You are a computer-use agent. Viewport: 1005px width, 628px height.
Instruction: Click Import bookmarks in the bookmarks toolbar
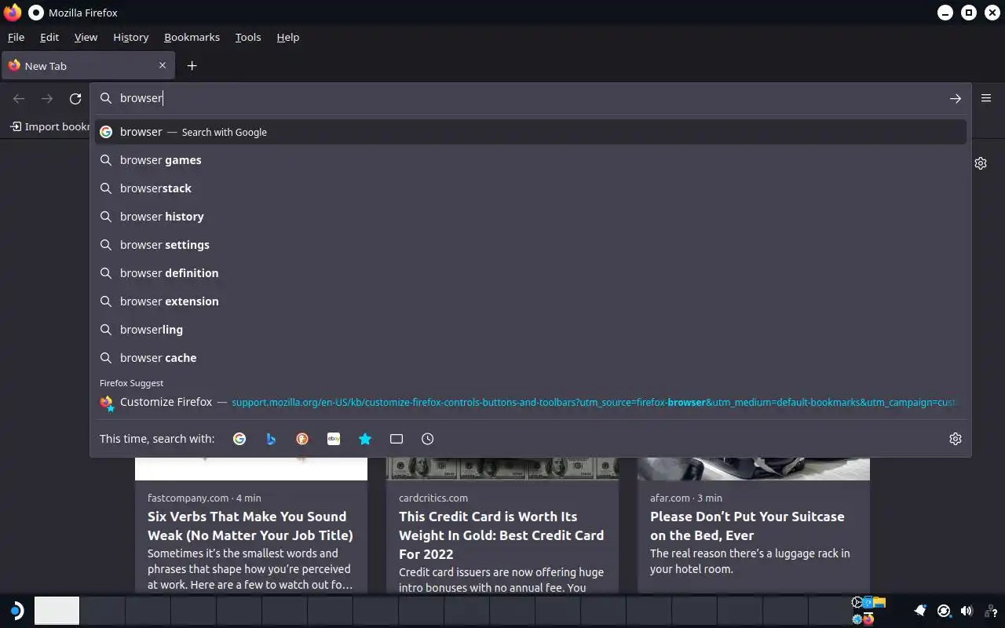click(49, 126)
